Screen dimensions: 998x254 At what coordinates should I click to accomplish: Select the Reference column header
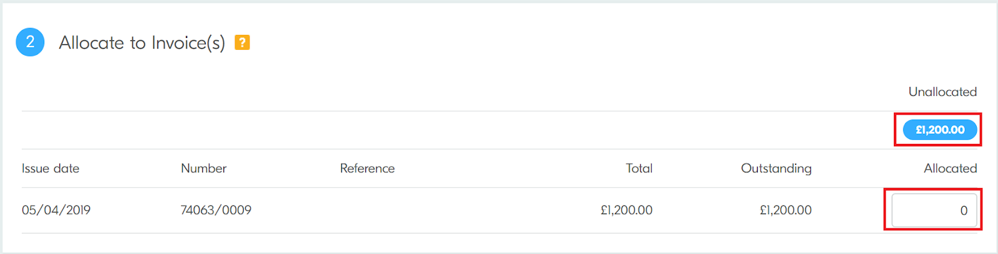[x=367, y=168]
